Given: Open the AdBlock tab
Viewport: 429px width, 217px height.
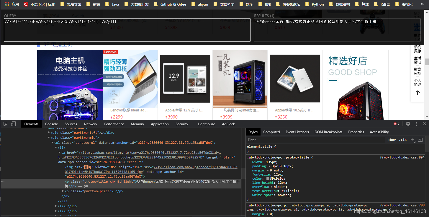Looking at the screenshot, I should coord(228,124).
